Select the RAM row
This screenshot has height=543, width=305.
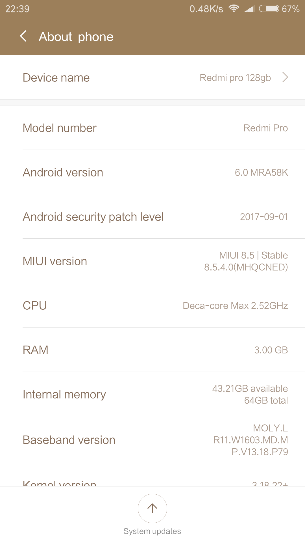[x=152, y=350]
